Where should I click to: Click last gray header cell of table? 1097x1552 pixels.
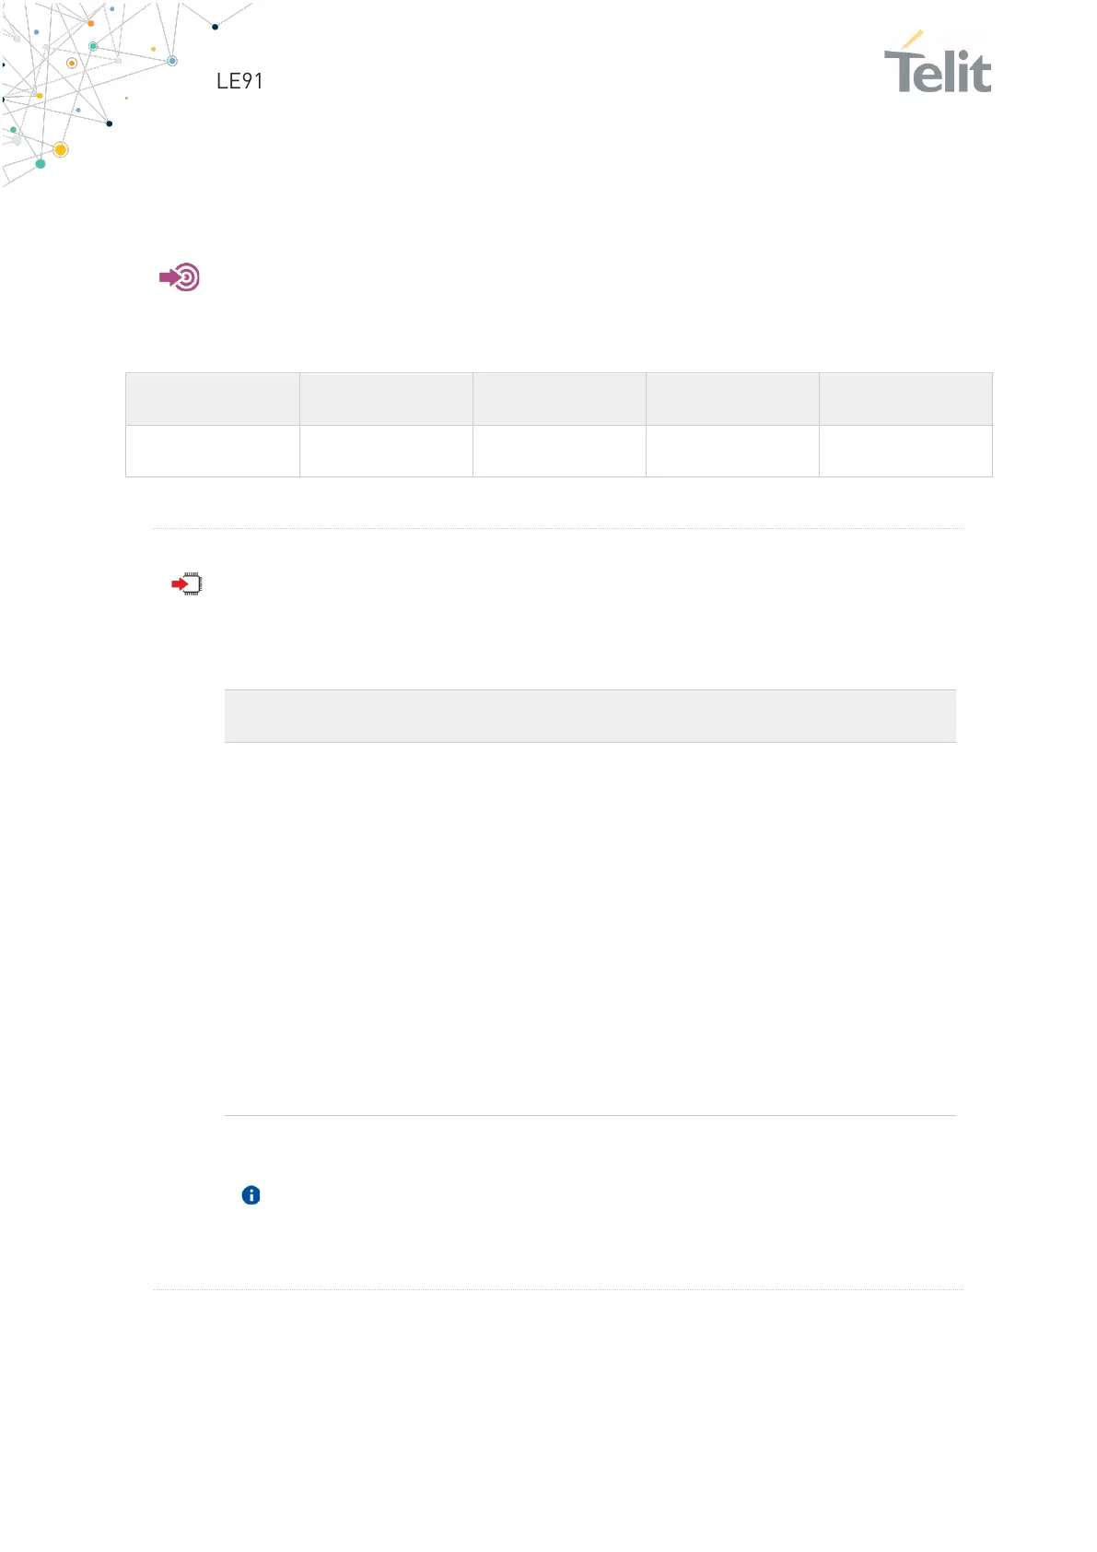905,399
